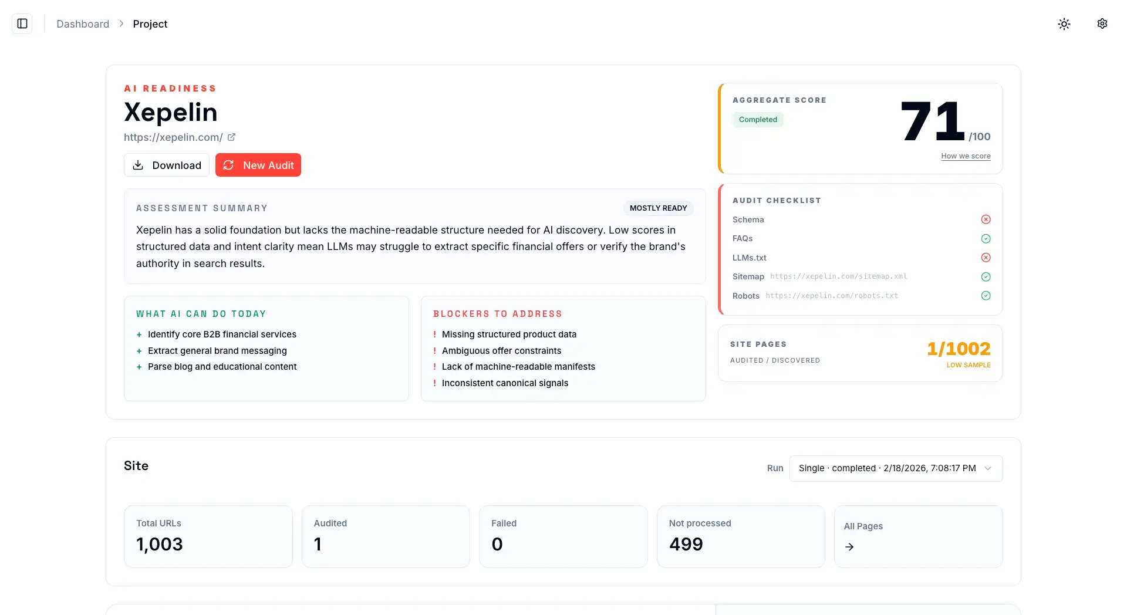Select the Project breadcrumb item

point(150,23)
